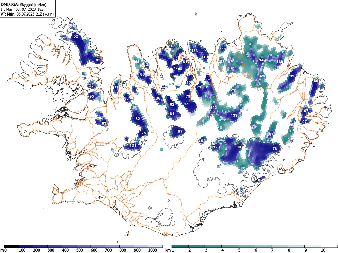Click visibility value '79' on the map

(x=188, y=96)
